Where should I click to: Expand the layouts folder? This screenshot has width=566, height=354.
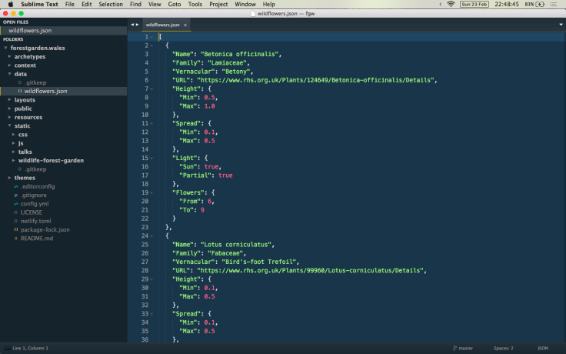pyautogui.click(x=9, y=100)
